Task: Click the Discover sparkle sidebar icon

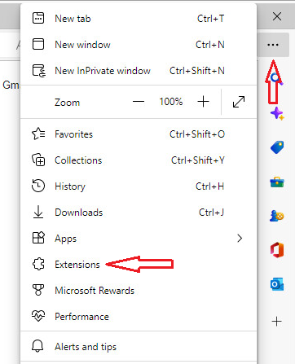Action: pos(277,113)
